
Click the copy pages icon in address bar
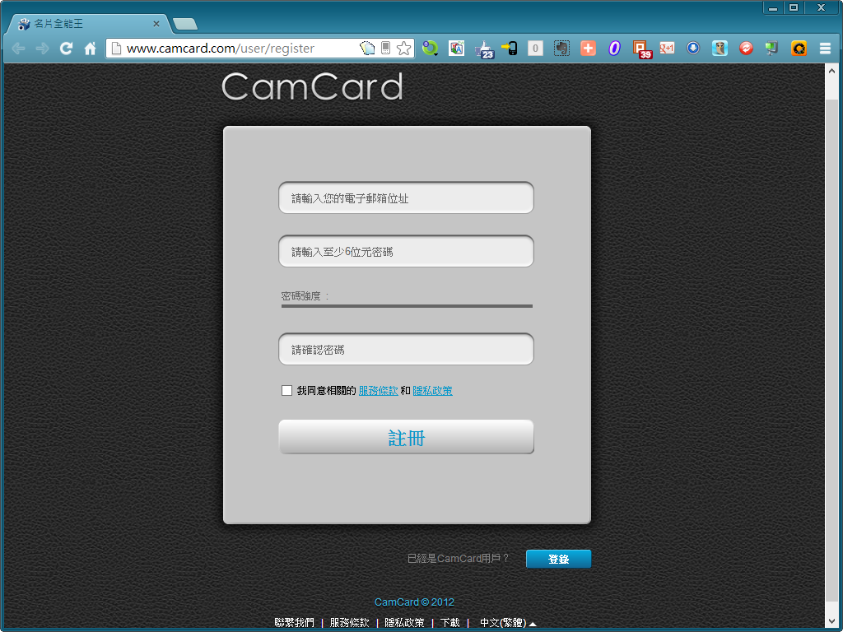(367, 49)
